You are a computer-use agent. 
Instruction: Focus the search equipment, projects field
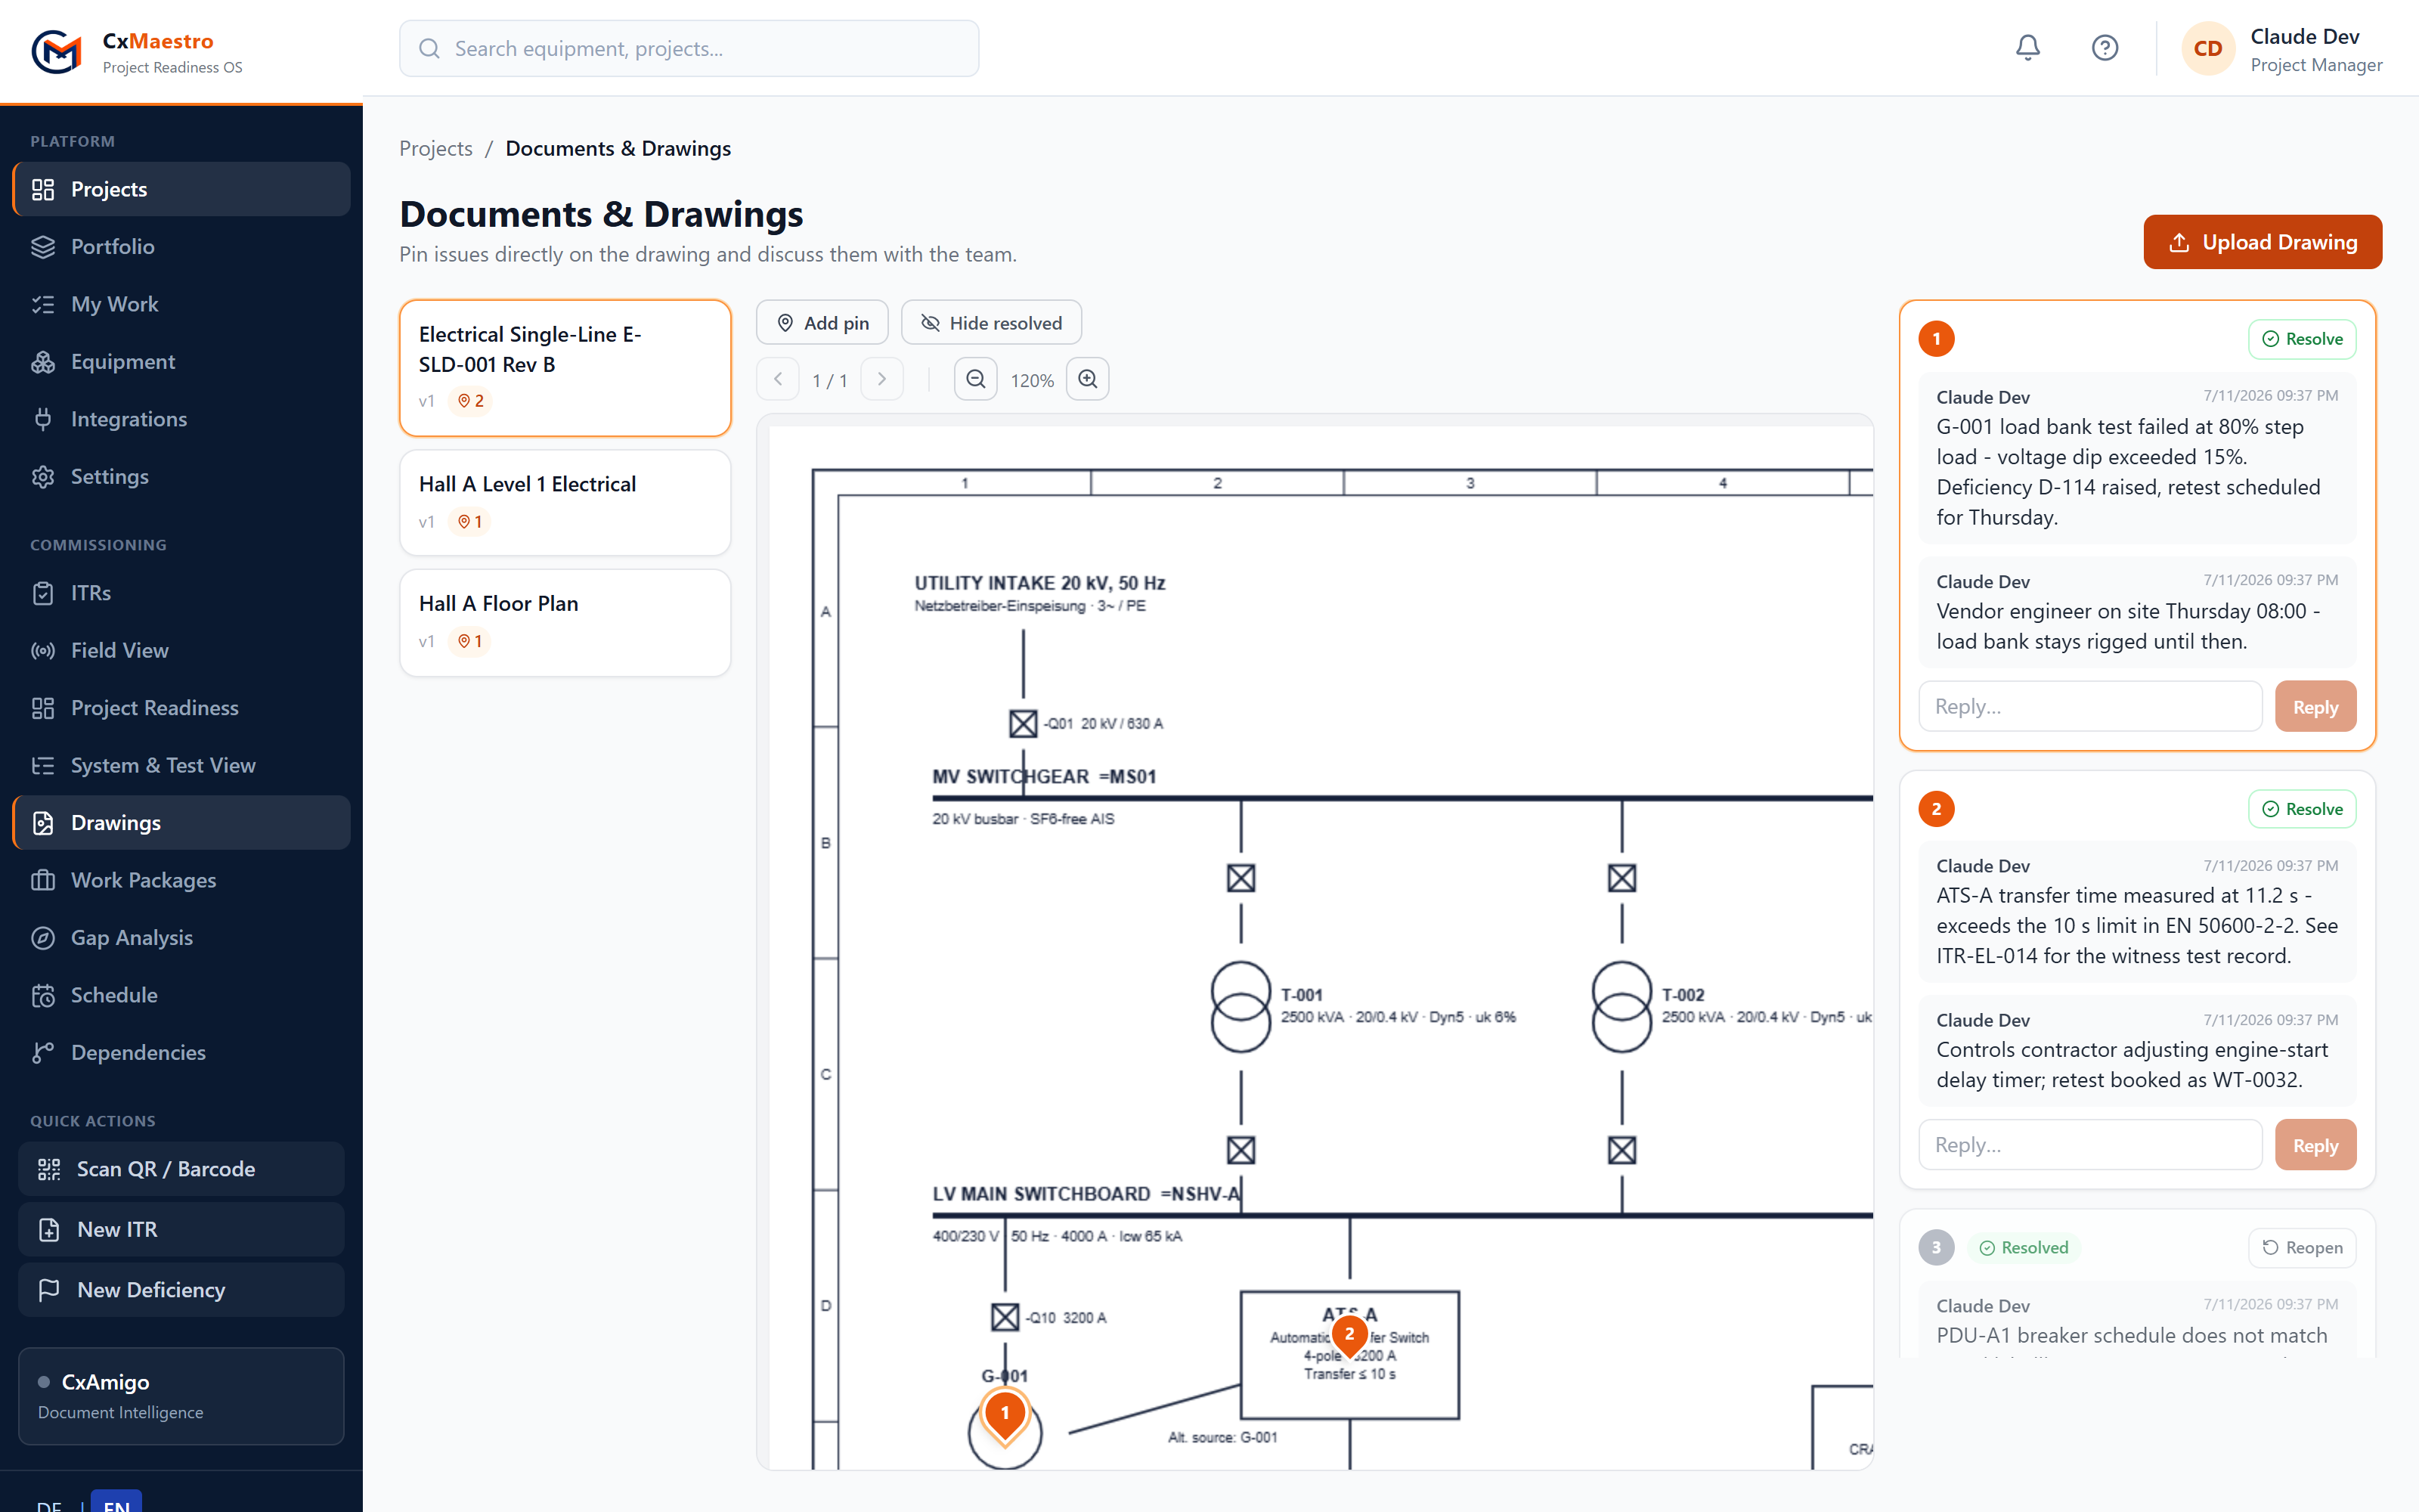(x=689, y=48)
